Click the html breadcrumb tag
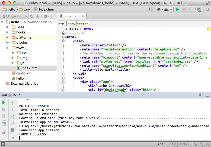 pos(62,24)
